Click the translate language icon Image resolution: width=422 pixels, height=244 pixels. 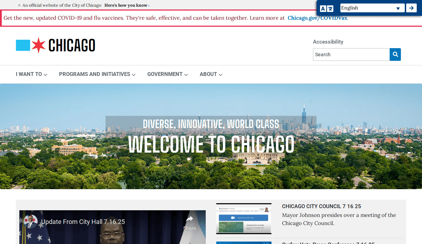tap(327, 8)
